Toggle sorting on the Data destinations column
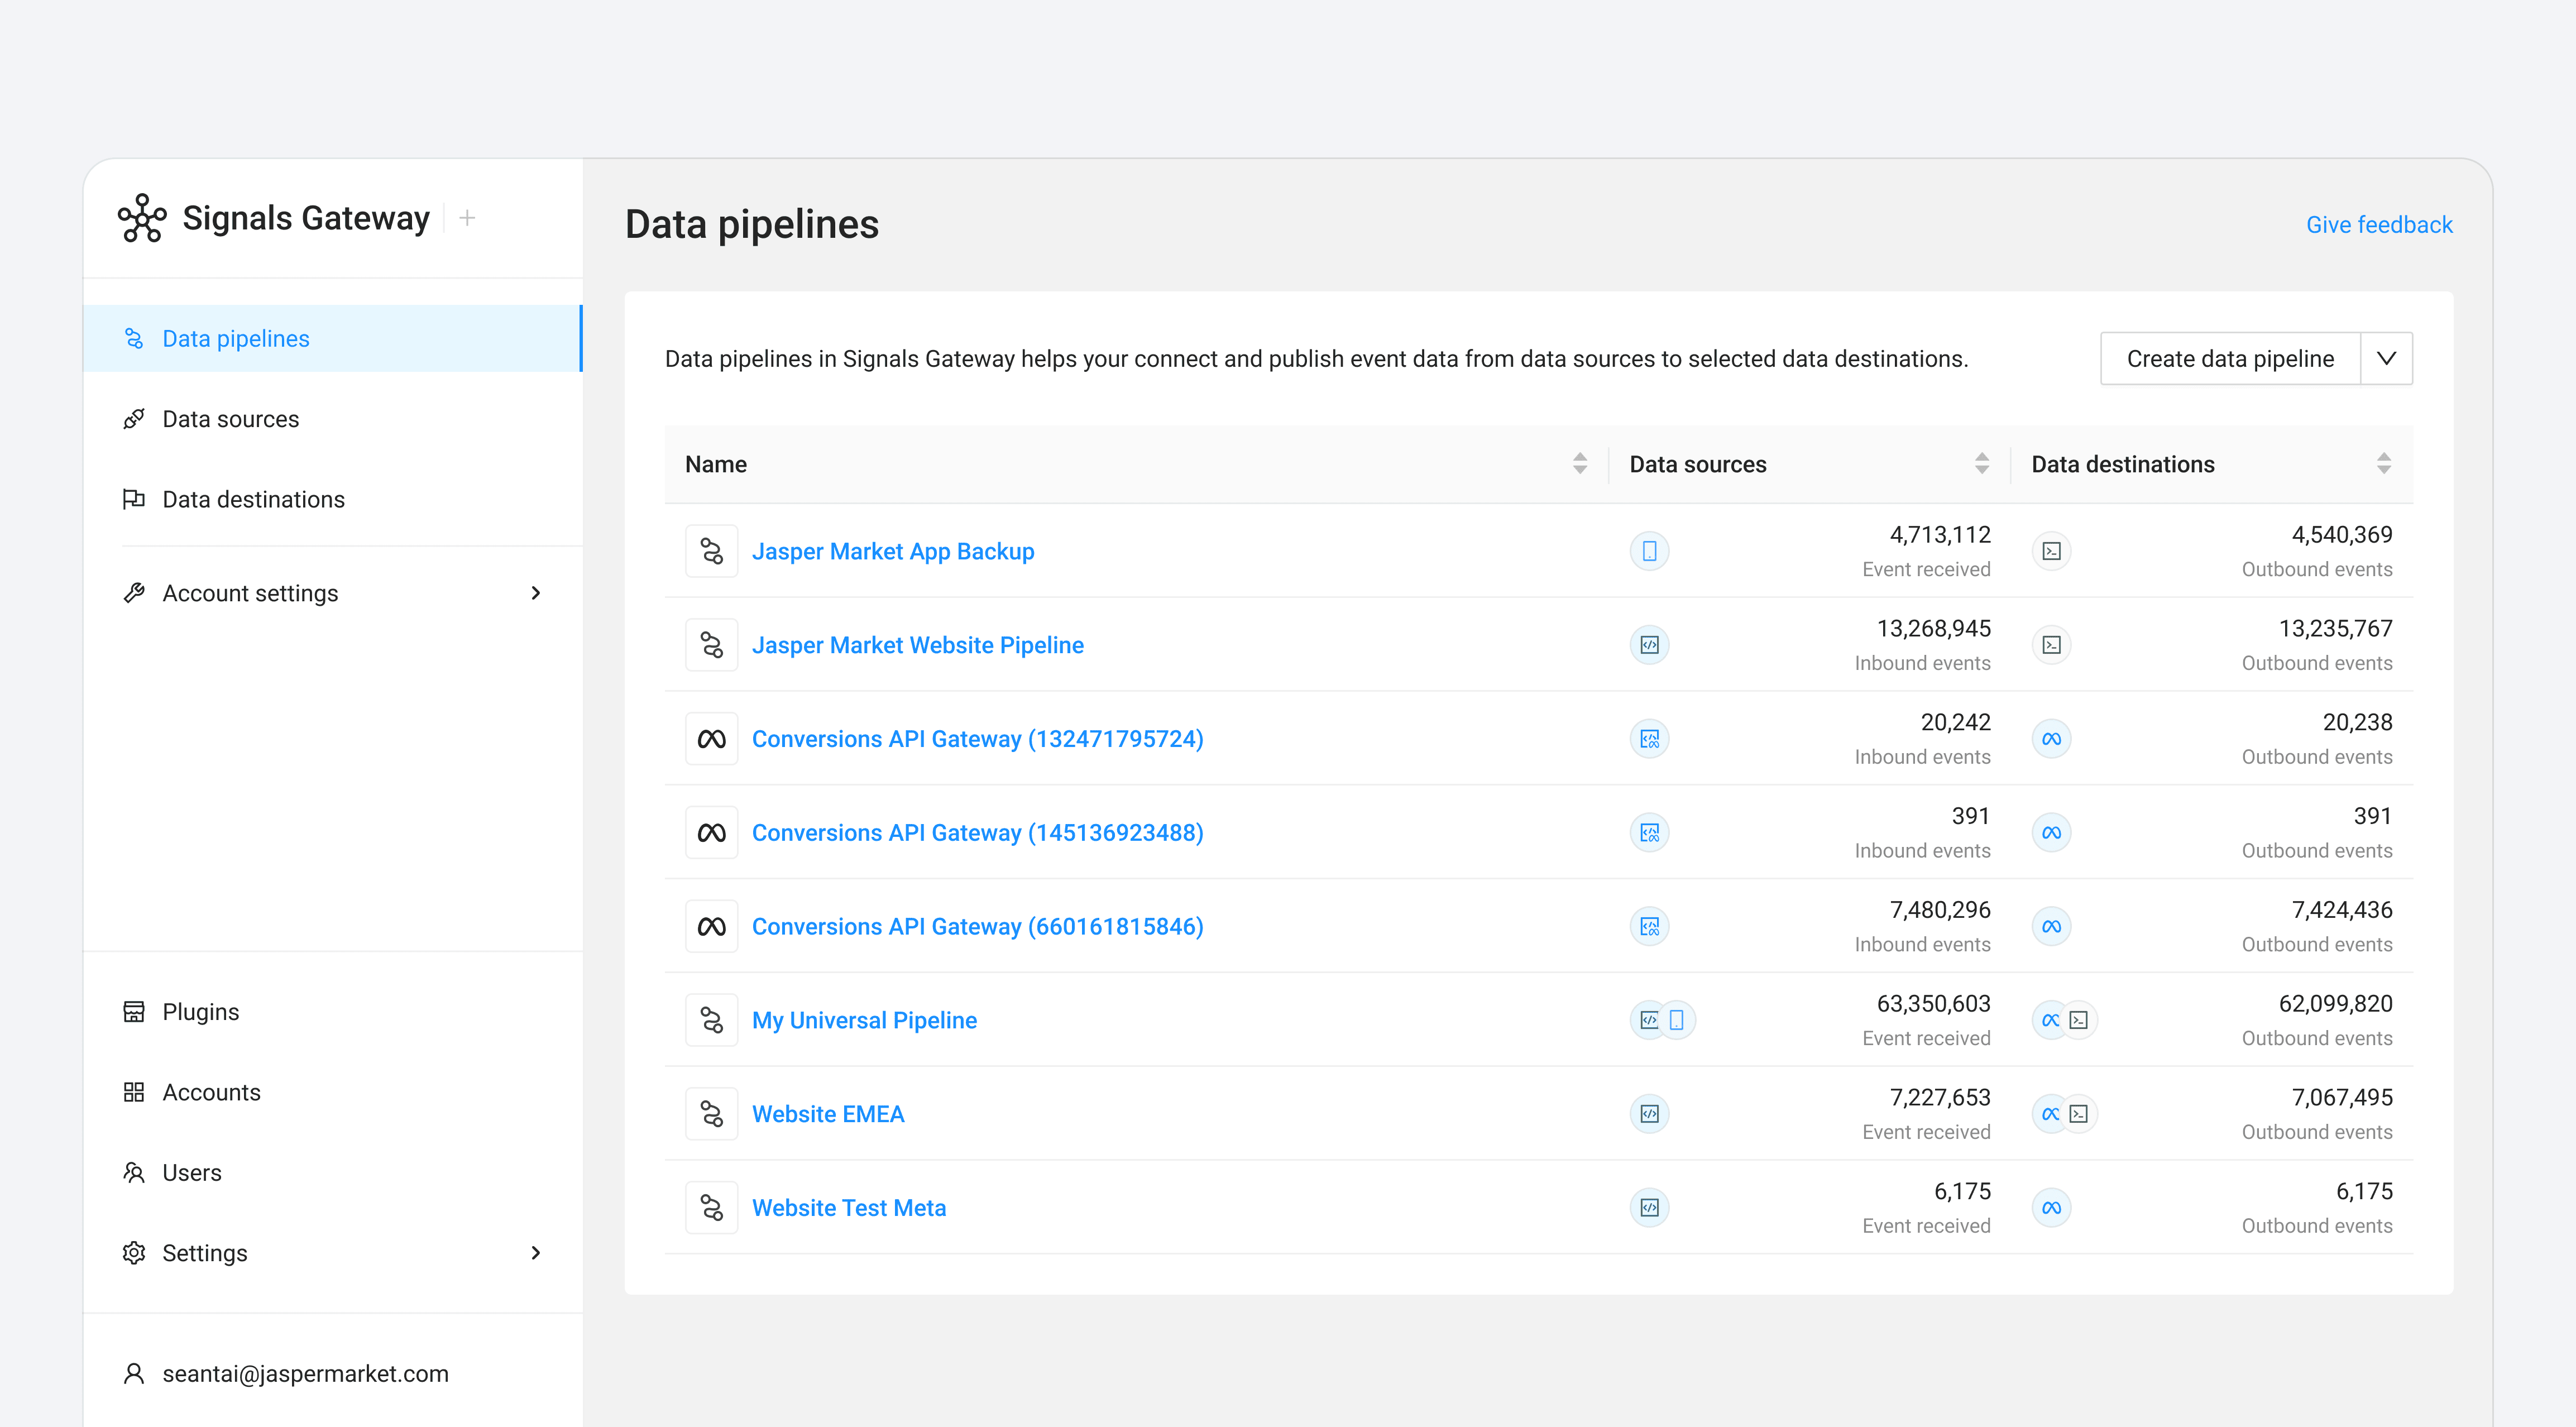The image size is (2576, 1427). click(2385, 464)
